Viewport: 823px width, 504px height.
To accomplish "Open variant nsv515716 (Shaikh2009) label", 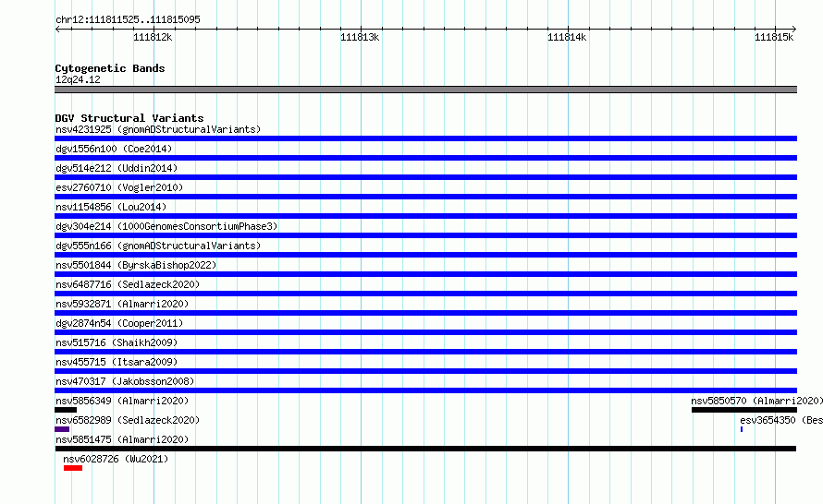I will point(117,342).
